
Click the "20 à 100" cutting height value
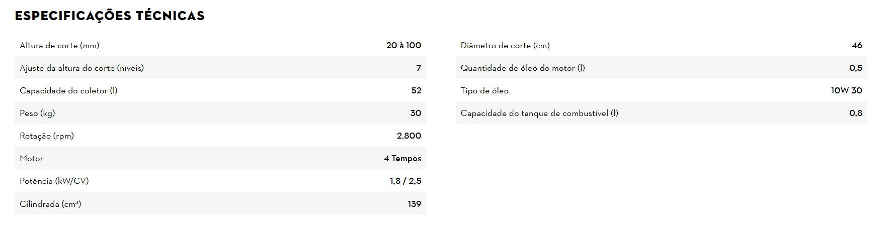[x=403, y=45]
